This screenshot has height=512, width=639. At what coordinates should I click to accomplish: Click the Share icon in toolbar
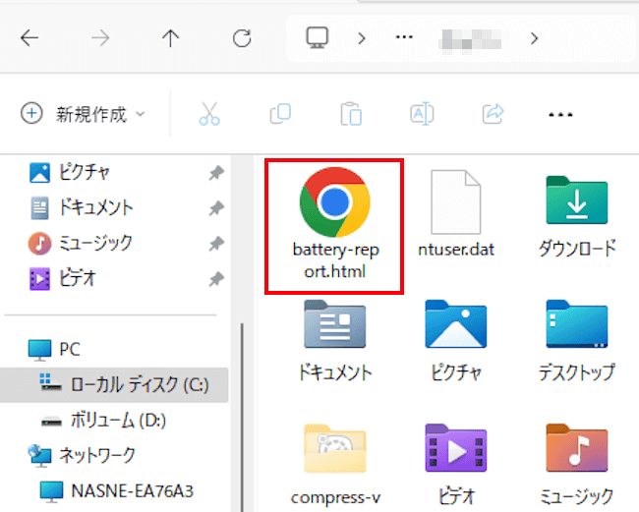point(493,114)
